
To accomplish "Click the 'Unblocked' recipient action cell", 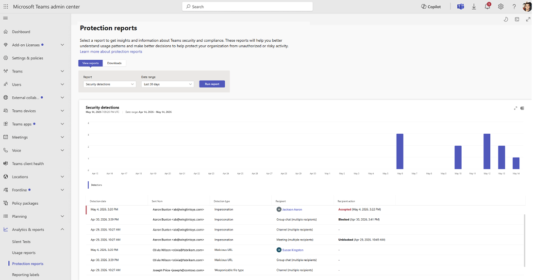I will 361,240.
